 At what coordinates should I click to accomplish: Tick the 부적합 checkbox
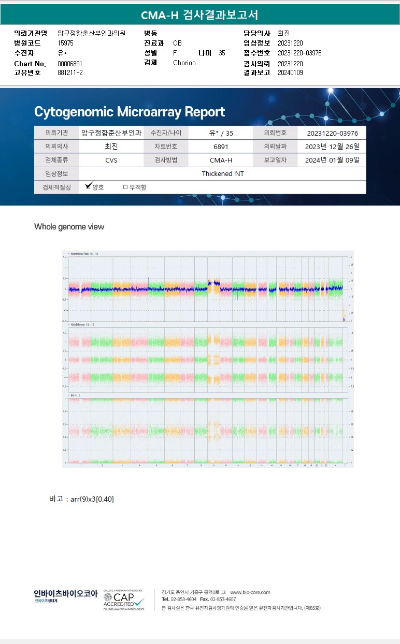tap(125, 187)
